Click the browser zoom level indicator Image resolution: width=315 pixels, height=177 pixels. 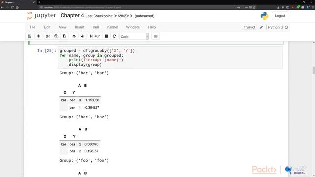pyautogui.click(x=238, y=7)
